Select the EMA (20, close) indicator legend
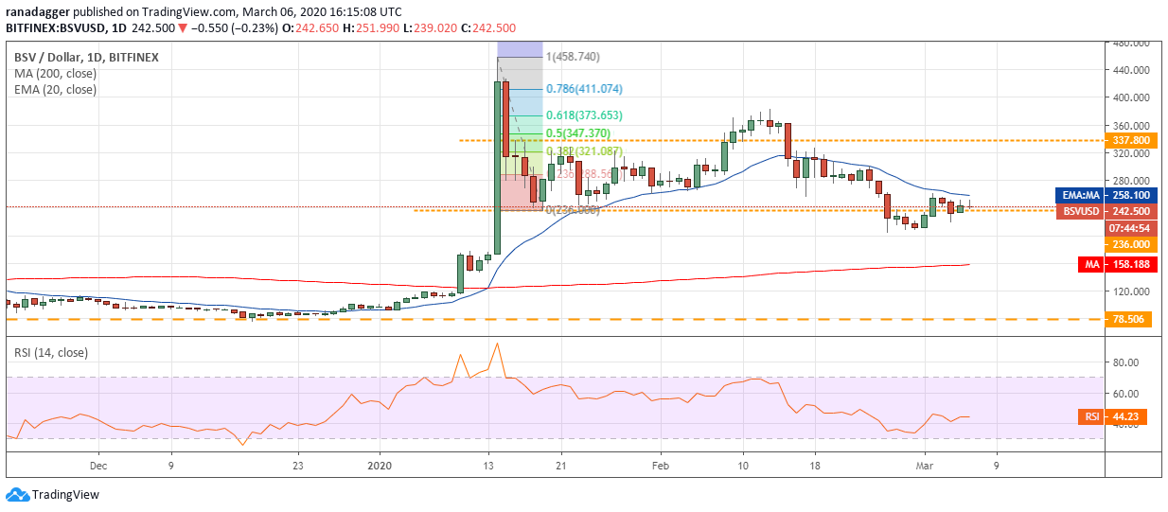 point(55,90)
